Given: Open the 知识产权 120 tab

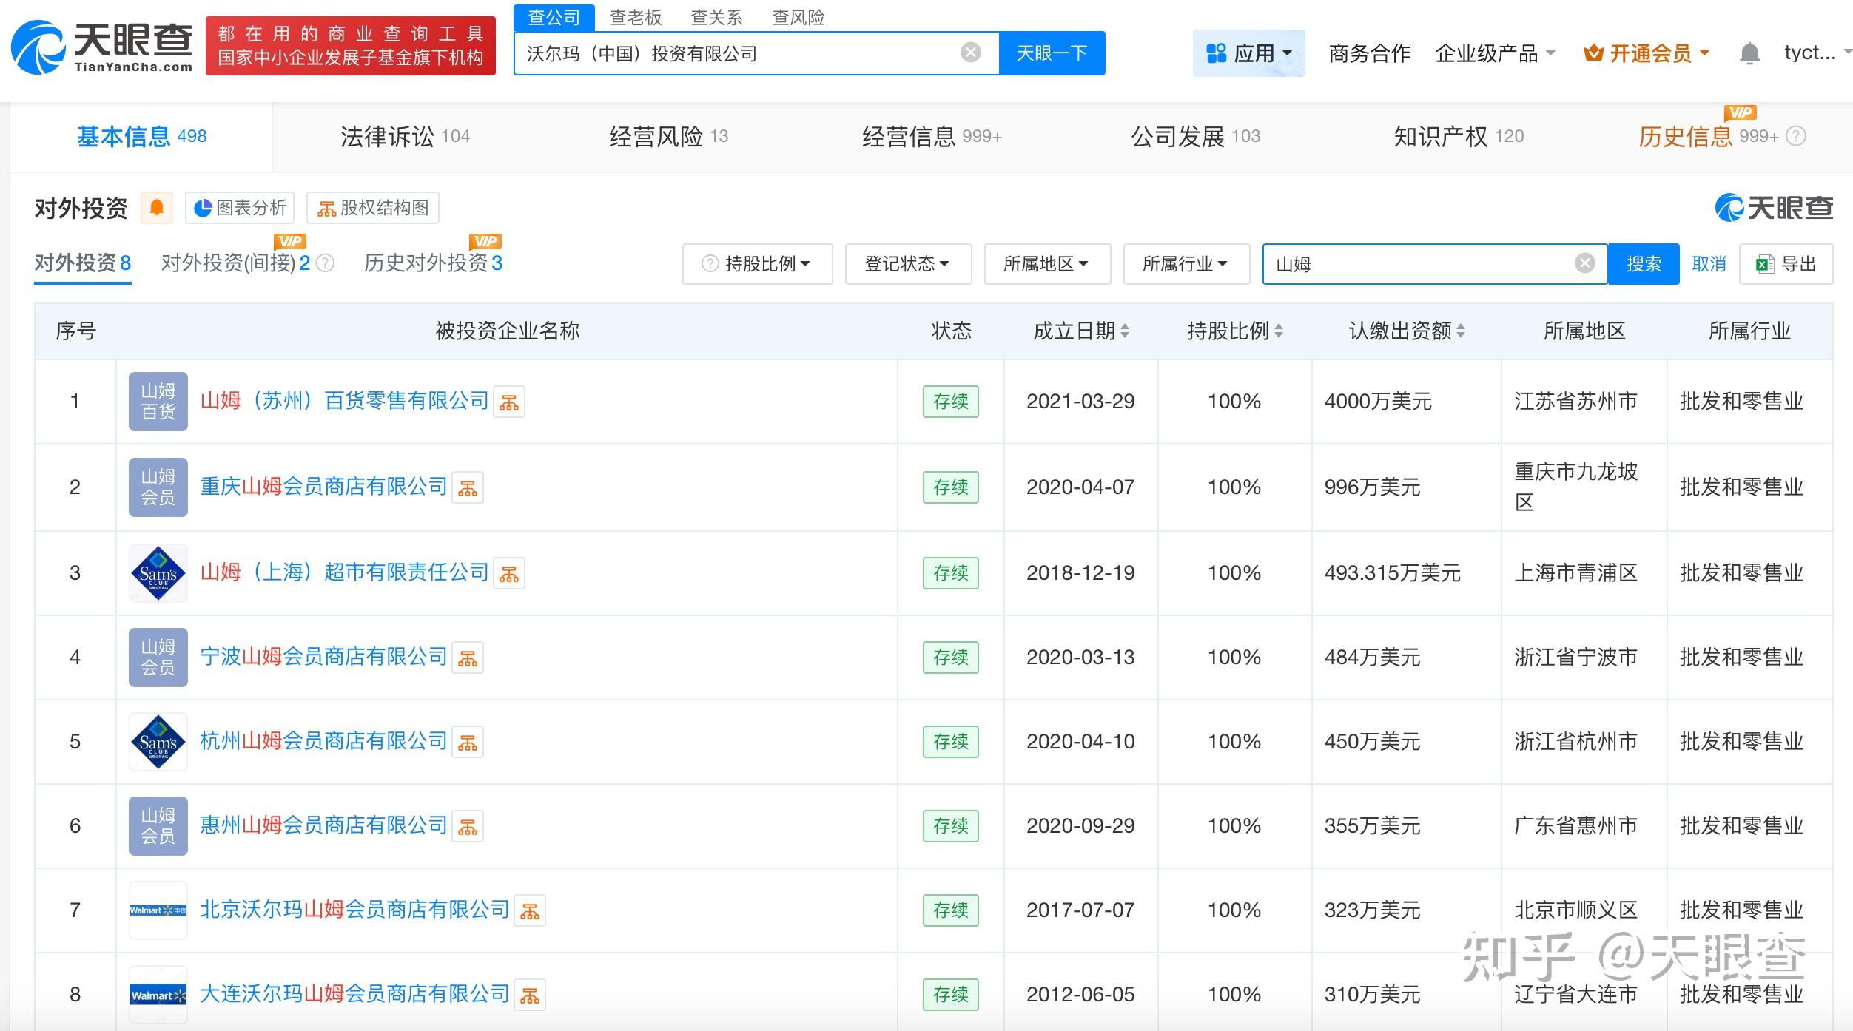Looking at the screenshot, I should click(x=1459, y=137).
